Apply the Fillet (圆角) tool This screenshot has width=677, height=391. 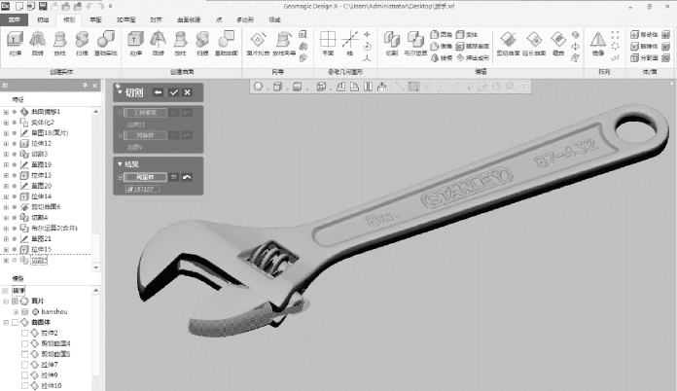point(442,34)
